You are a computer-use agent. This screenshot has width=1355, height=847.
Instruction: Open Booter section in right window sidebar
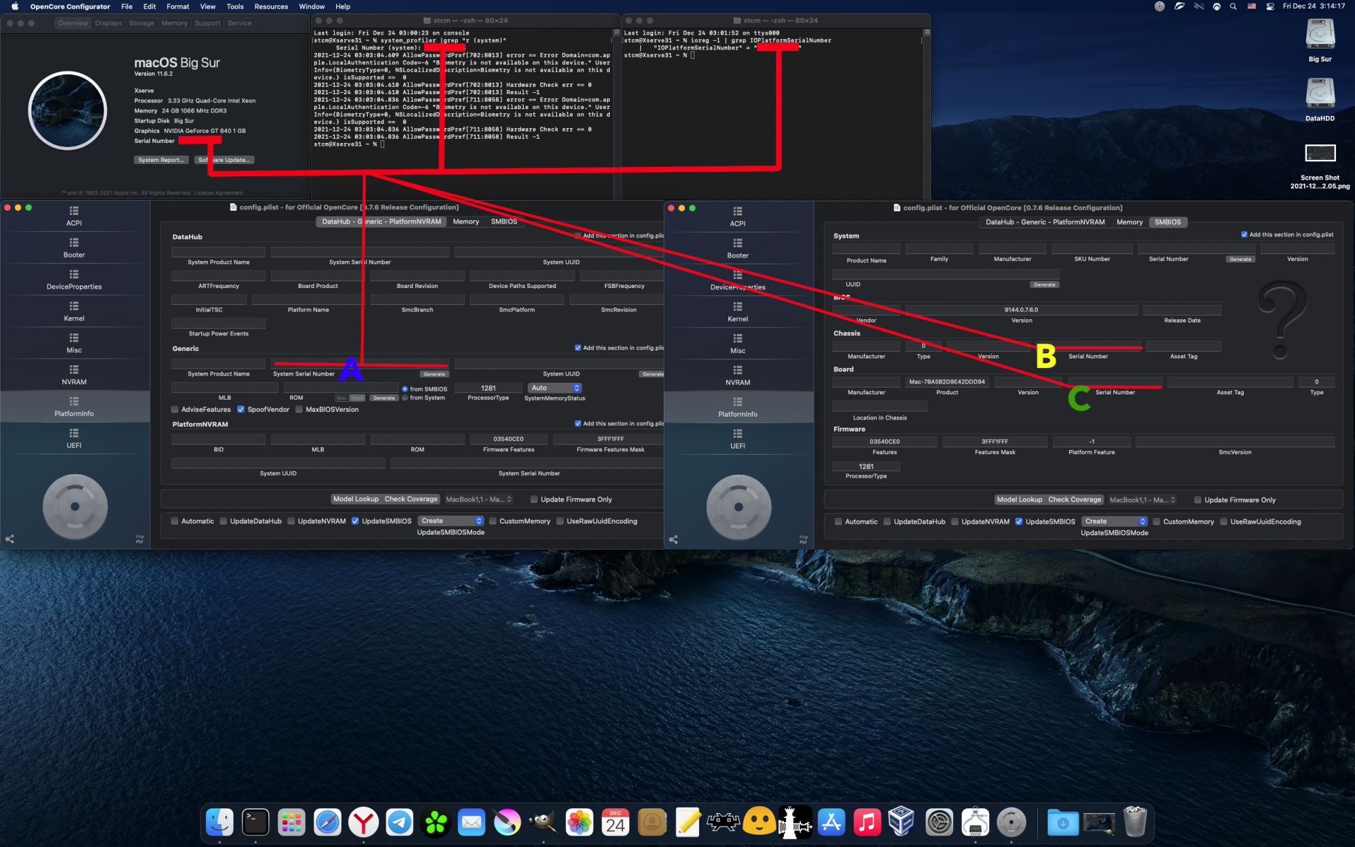tap(738, 248)
